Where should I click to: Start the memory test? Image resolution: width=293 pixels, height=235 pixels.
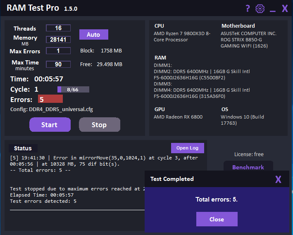[50, 125]
